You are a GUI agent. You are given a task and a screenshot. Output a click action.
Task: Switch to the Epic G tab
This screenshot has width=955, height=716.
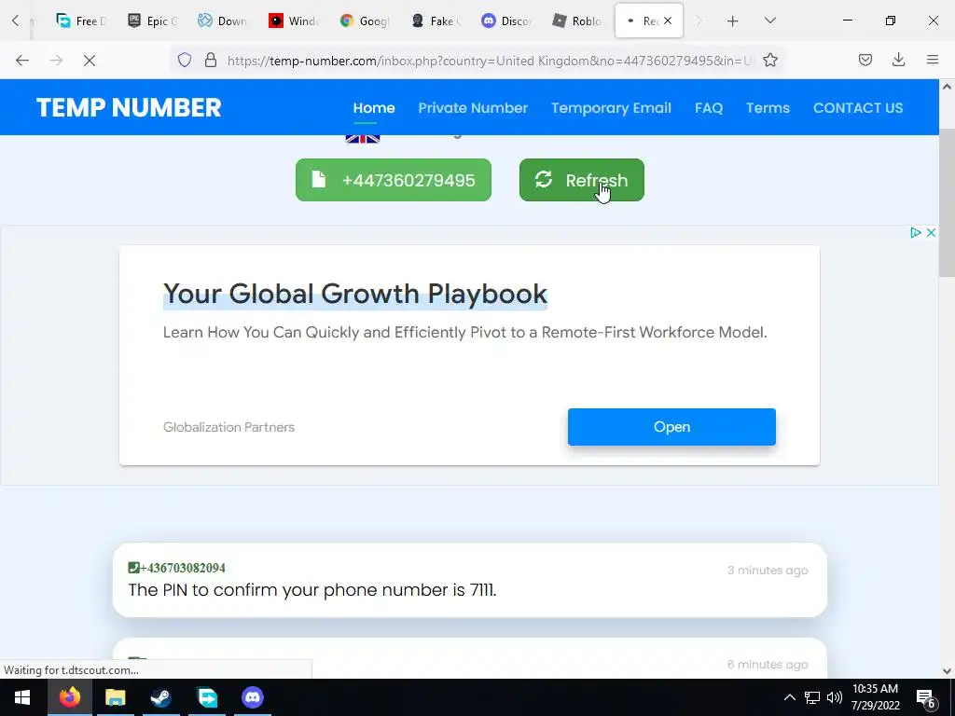pyautogui.click(x=152, y=21)
